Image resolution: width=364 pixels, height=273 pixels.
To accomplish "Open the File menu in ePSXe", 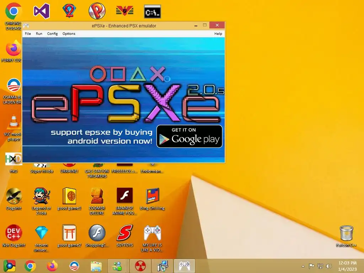I will click(x=28, y=34).
